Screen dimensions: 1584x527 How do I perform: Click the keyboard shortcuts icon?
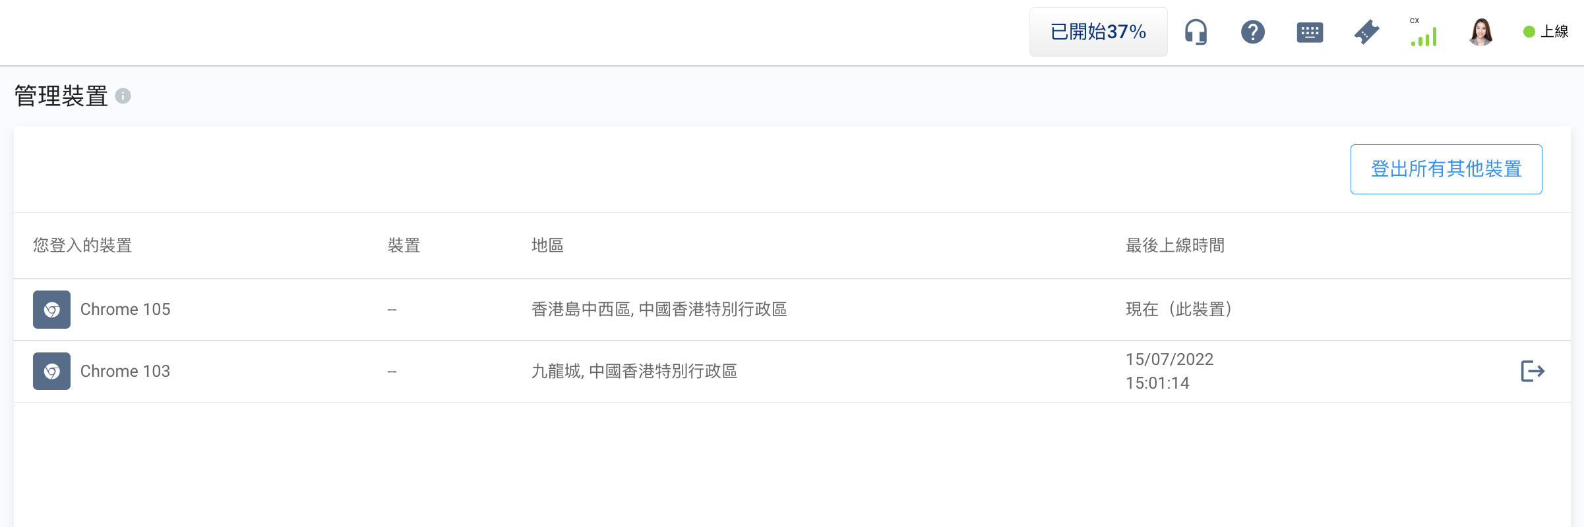point(1310,32)
